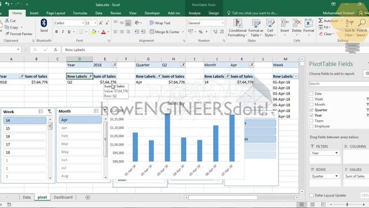Check the Date field checkbox

click(311, 94)
